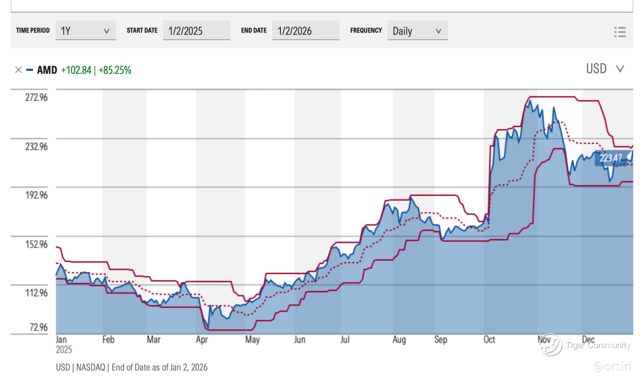Click the +85.25% percent change text
644x381 pixels.
click(115, 70)
